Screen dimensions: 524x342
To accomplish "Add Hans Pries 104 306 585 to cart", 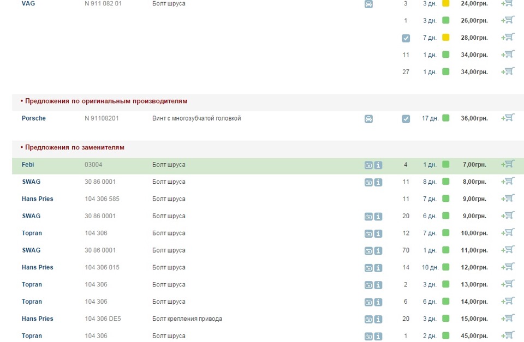I will (508, 199).
